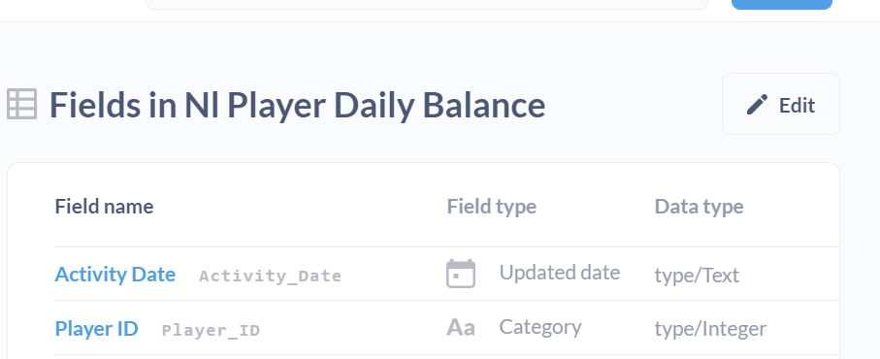Image resolution: width=880 pixels, height=359 pixels.
Task: Click the Player_ID raw column name
Action: pos(211,330)
